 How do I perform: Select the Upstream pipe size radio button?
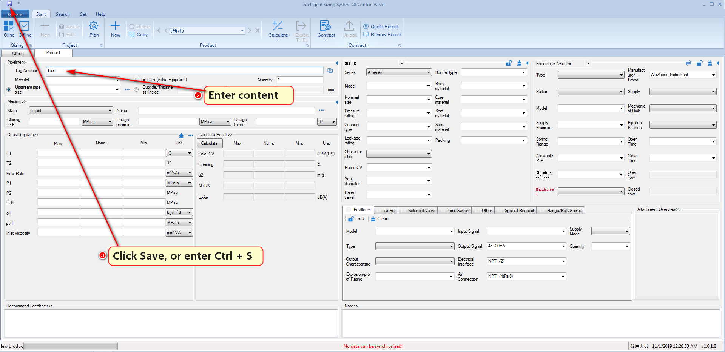[9, 89]
